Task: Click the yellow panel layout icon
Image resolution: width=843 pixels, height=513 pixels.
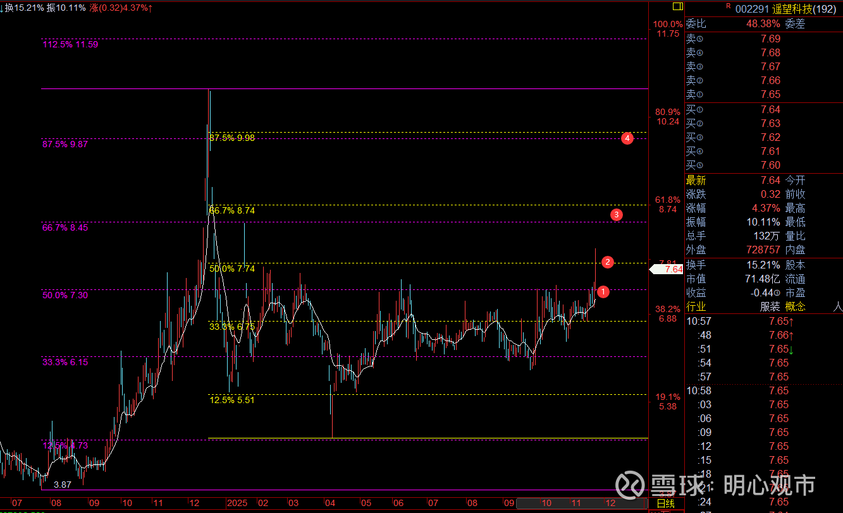Action: click(677, 6)
